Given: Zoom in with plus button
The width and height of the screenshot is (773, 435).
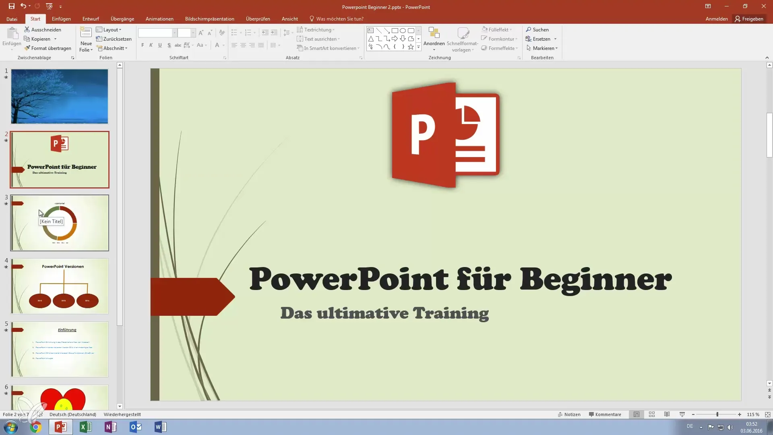Looking at the screenshot, I should 740,414.
